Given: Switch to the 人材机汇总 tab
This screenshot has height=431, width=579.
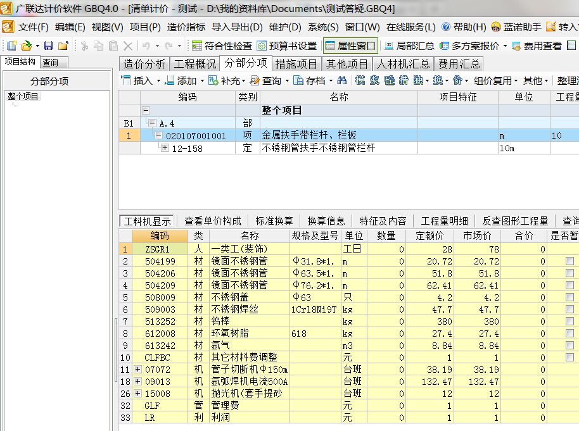Looking at the screenshot, I should 404,64.
